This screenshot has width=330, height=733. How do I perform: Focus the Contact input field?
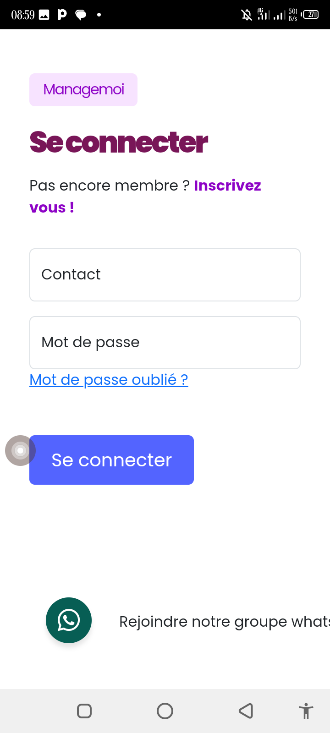pos(165,275)
